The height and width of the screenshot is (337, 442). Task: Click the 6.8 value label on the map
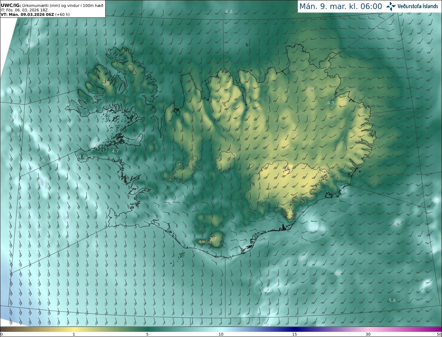[229, 11]
